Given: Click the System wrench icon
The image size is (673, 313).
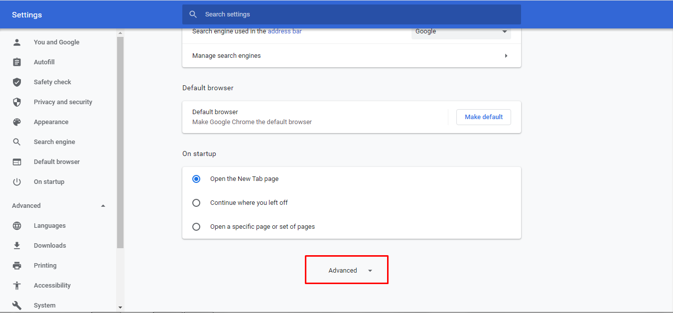Looking at the screenshot, I should click(16, 305).
